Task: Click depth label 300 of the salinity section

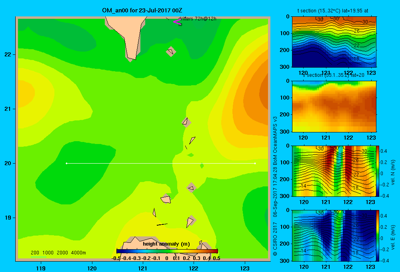Action: (x=285, y=132)
